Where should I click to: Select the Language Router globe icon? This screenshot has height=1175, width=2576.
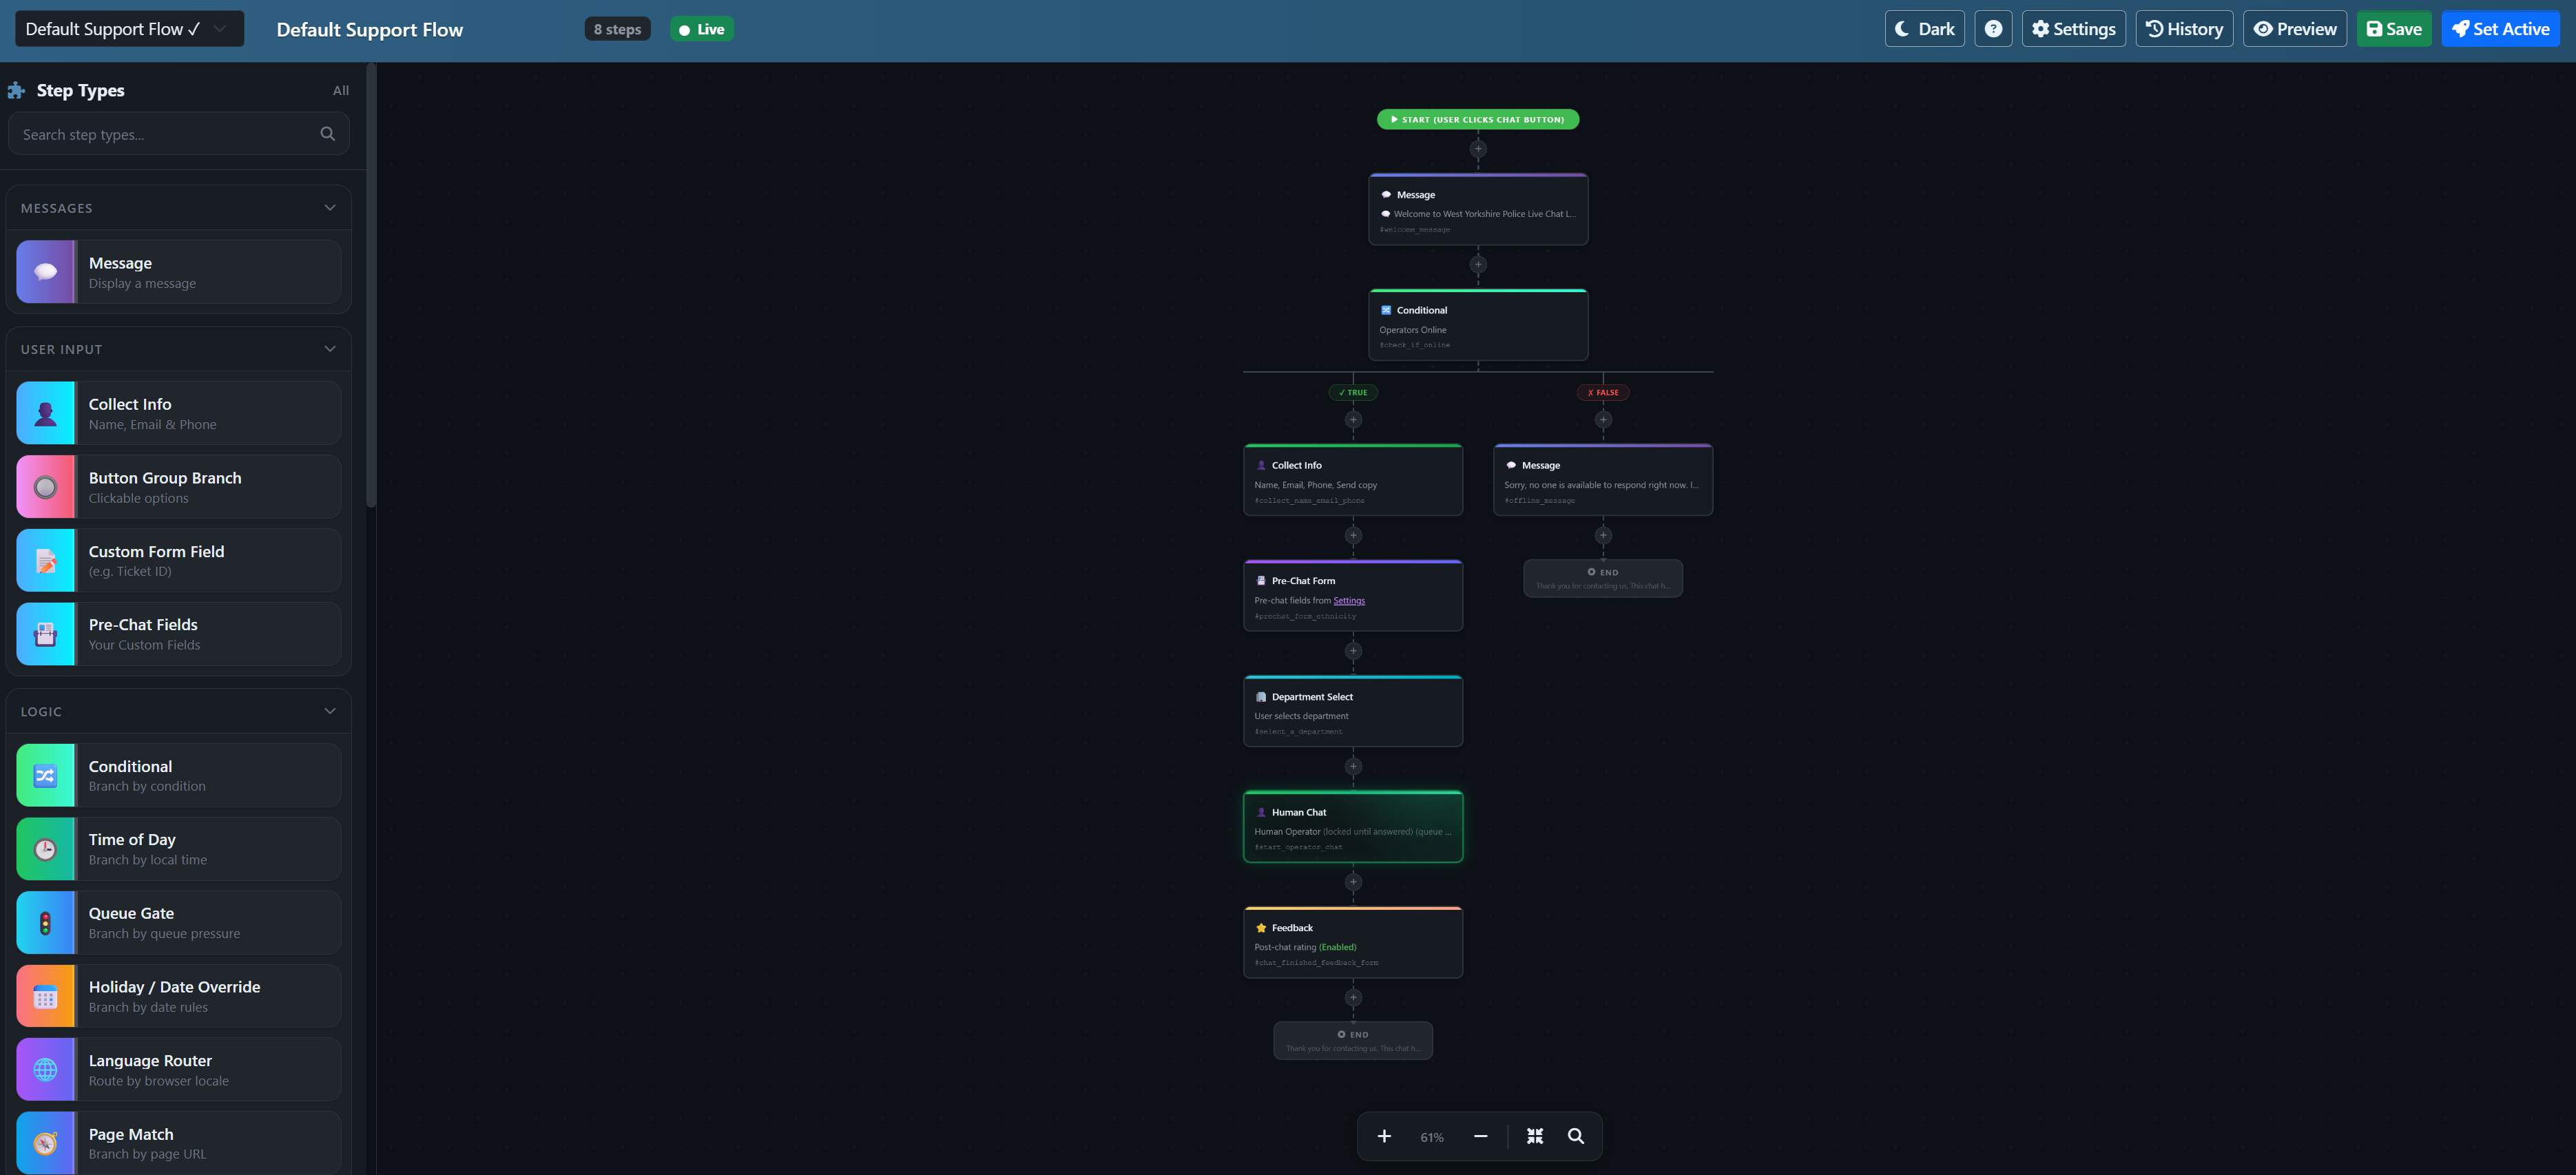click(x=45, y=1069)
